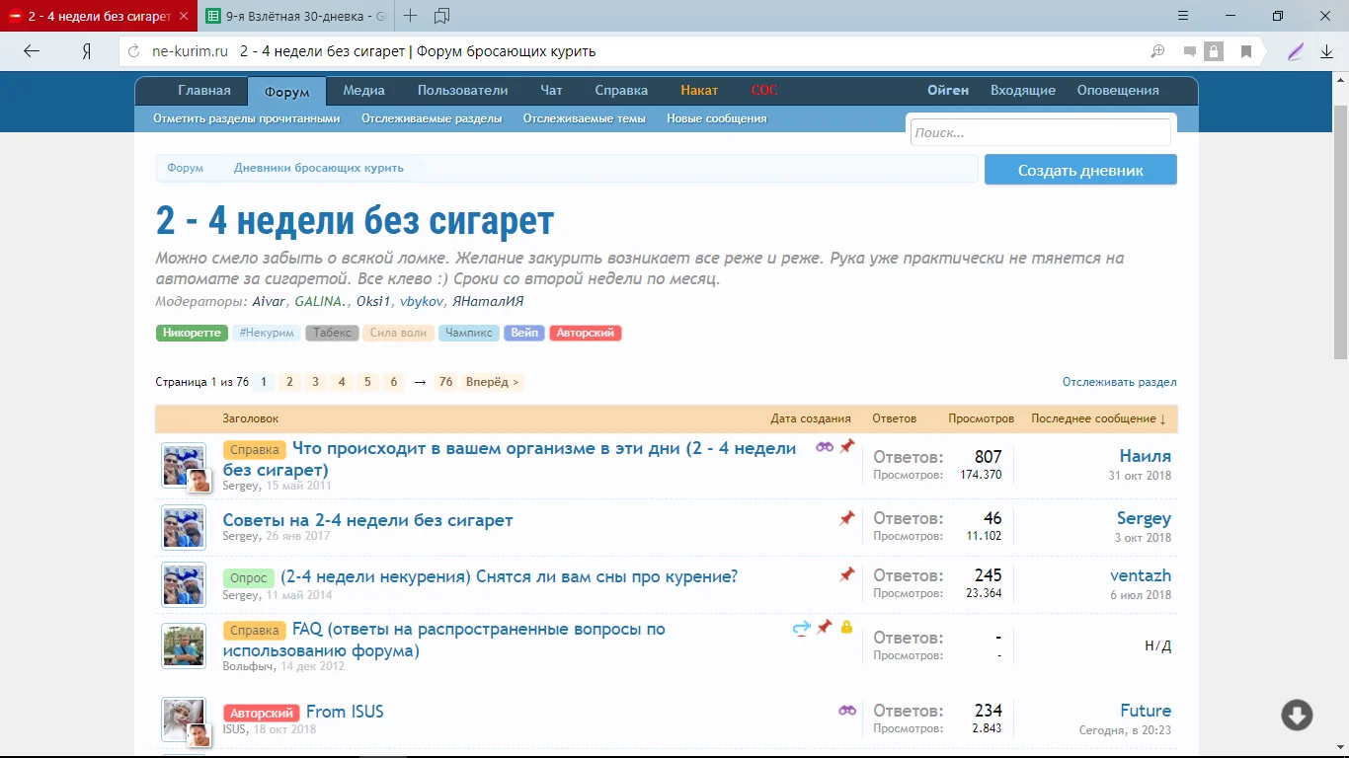Open "Новые сообщения" link
Image resolution: width=1349 pixels, height=758 pixels.
[x=717, y=118]
